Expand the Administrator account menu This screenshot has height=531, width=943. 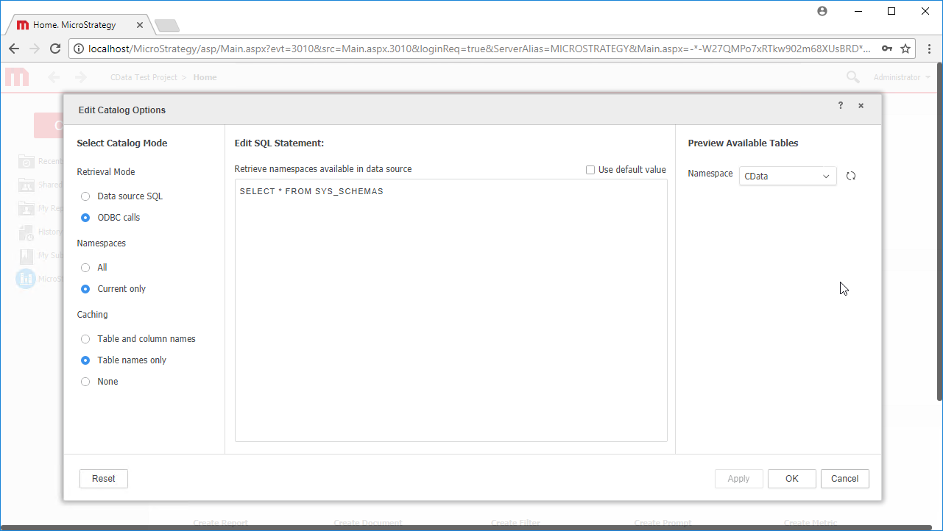coord(901,76)
